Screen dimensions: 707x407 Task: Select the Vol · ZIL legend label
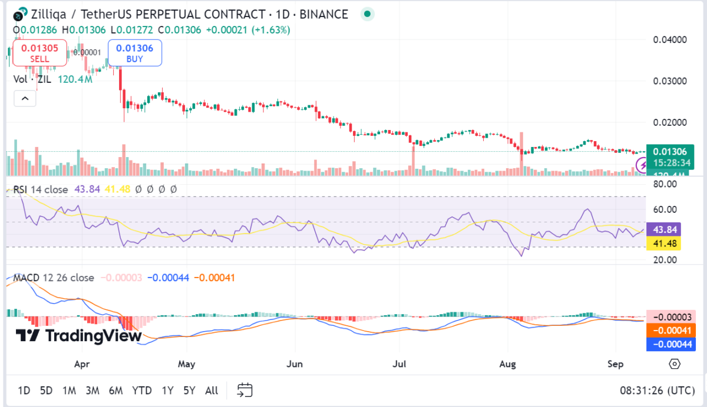tap(33, 79)
